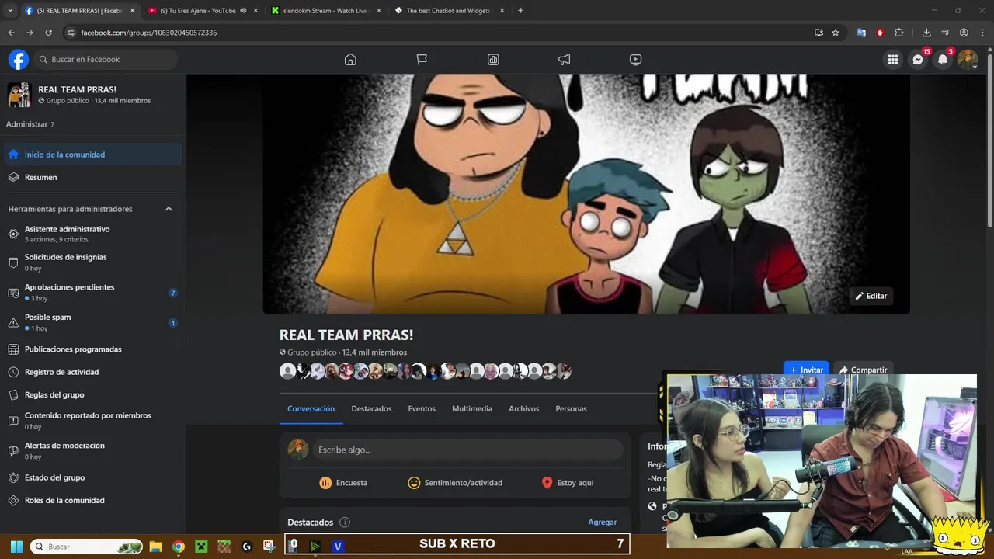Viewport: 994px width, 559px height.
Task: Open the browser Downloads icon
Action: (x=926, y=33)
